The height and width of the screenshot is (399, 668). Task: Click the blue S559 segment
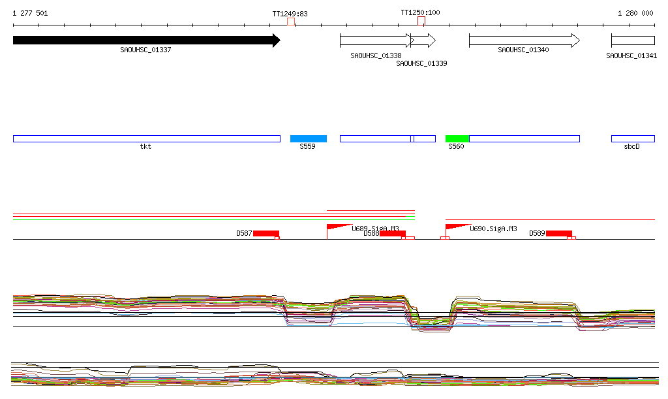click(x=308, y=138)
